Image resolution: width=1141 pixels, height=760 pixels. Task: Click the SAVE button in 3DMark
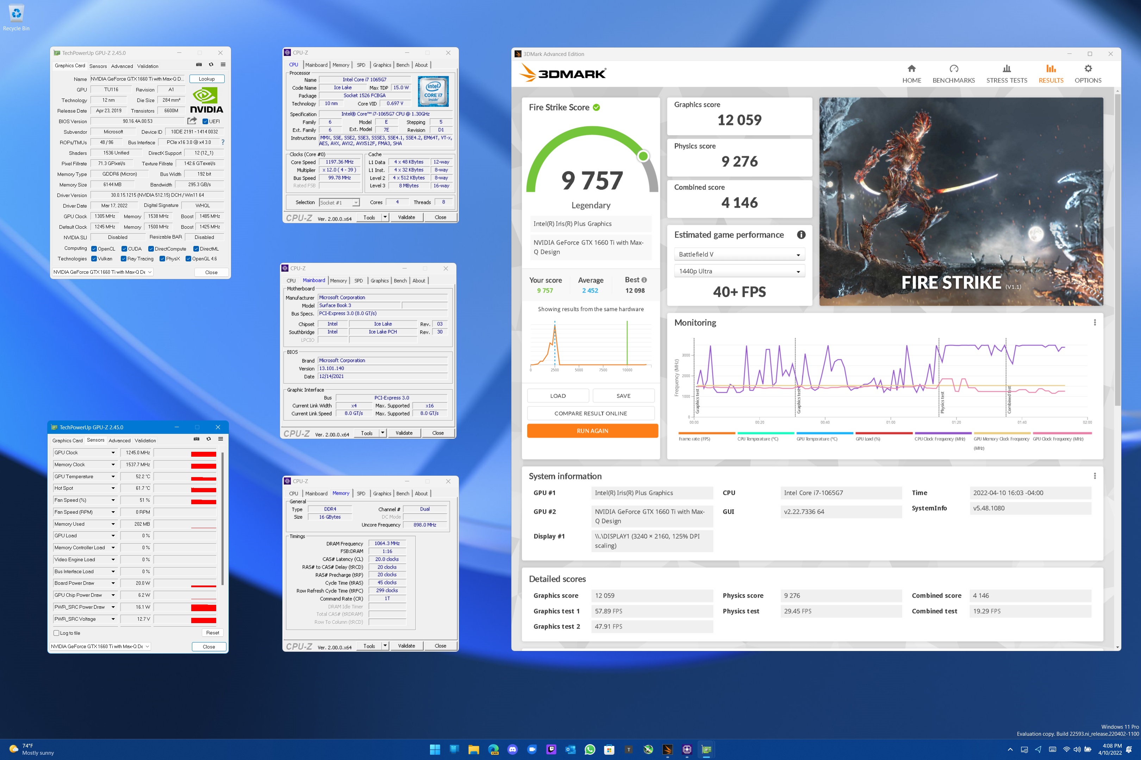(623, 395)
